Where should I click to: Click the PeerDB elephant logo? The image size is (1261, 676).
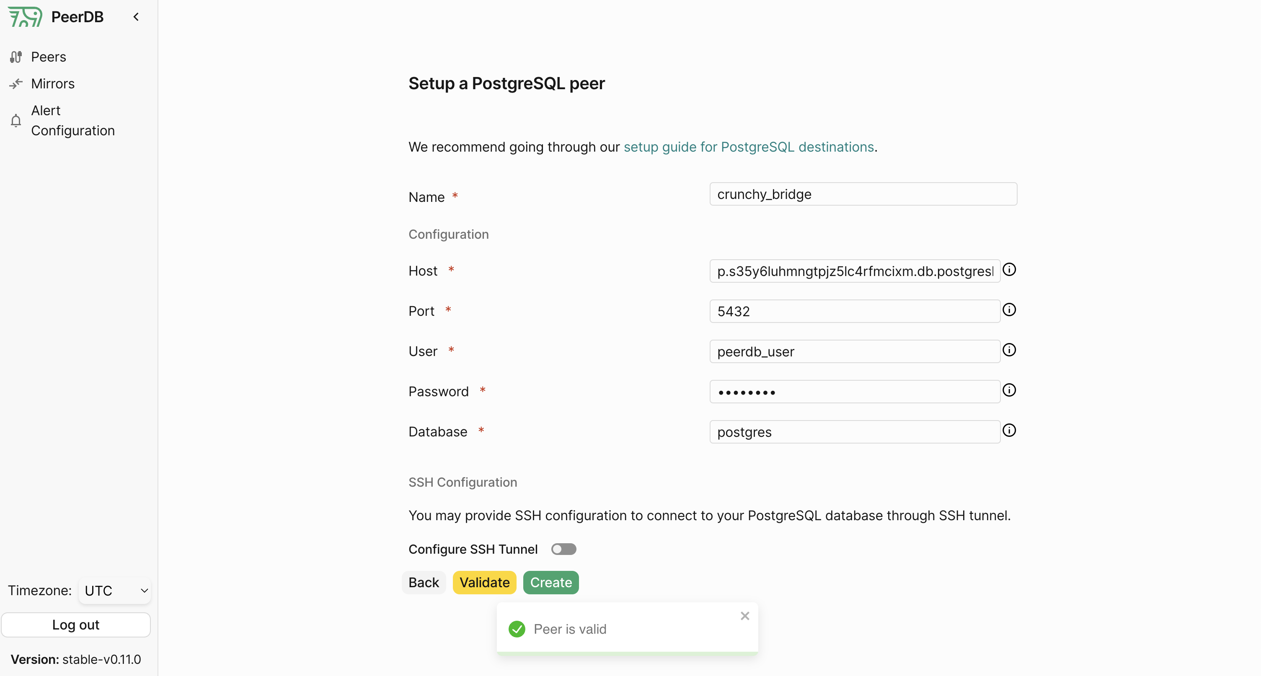[25, 17]
